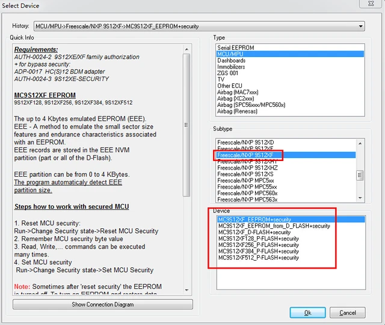Click Quick Info scroll down arrow
The image size is (385, 325).
point(186,290)
